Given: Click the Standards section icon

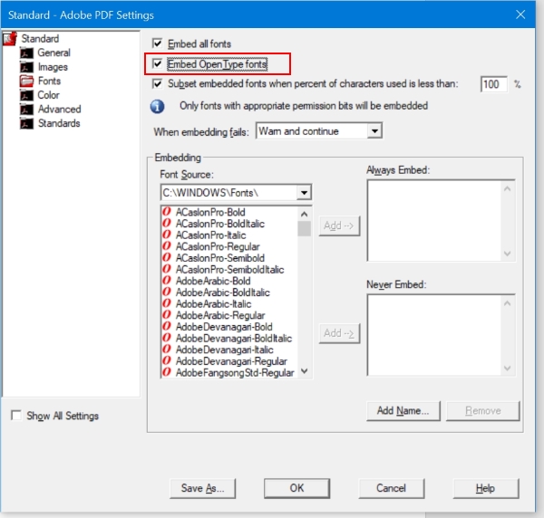Looking at the screenshot, I should click(26, 123).
